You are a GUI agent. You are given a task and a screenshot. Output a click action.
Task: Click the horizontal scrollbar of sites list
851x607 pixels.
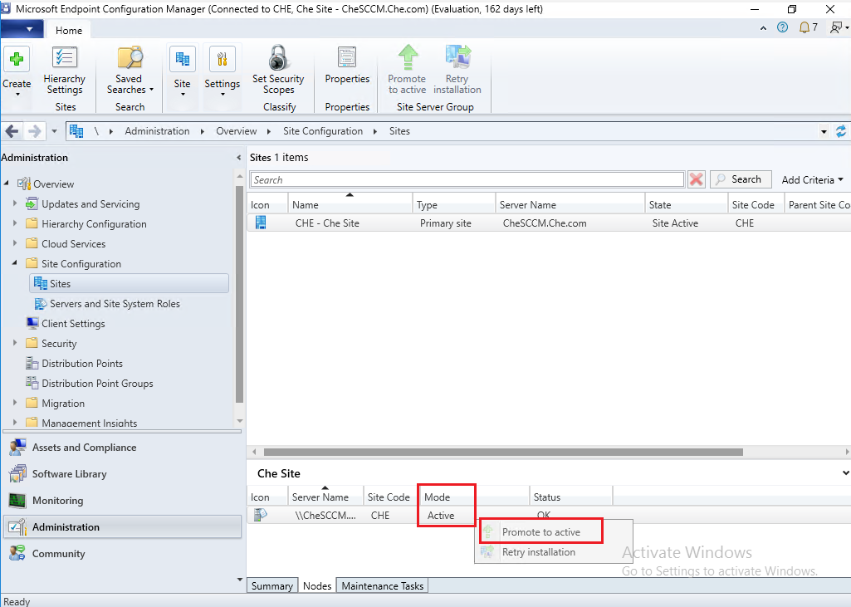click(x=503, y=452)
